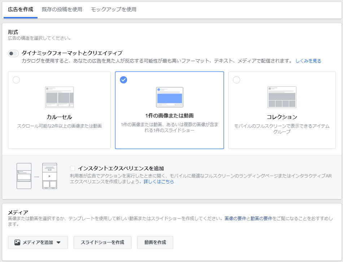Click the landing page phone mockup illustration
The image size is (343, 262).
coord(50,176)
